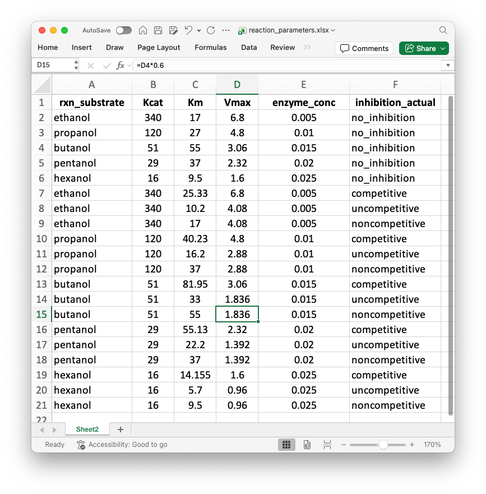The image size is (486, 494).
Task: Select Normal view in the status bar
Action: tap(286, 444)
